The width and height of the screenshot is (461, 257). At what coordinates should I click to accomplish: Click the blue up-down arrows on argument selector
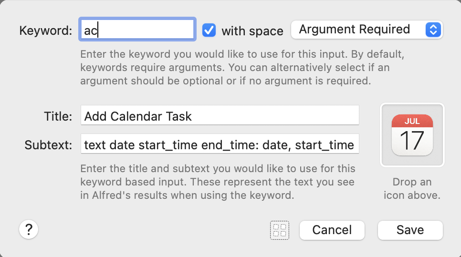pyautogui.click(x=433, y=30)
